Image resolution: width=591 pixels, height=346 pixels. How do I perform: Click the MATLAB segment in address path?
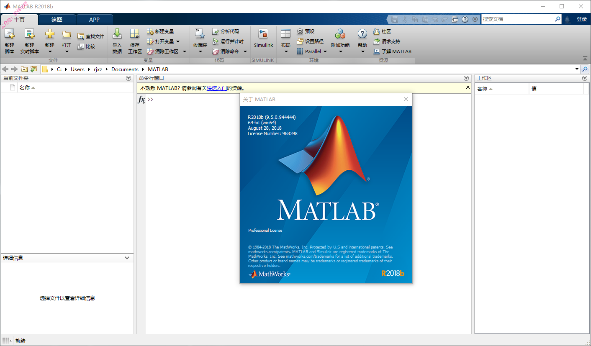click(158, 69)
